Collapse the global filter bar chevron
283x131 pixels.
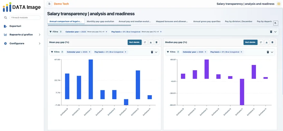click(275, 32)
